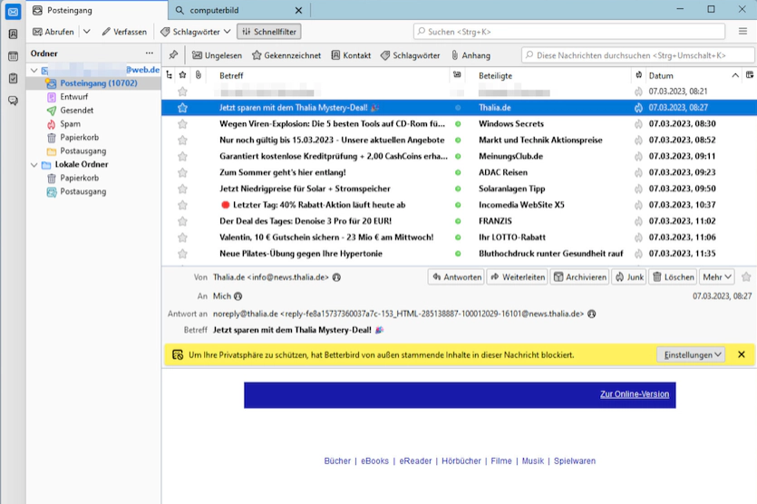The width and height of the screenshot is (757, 504).
Task: Mark the message as Junk in the header
Action: 629,277
